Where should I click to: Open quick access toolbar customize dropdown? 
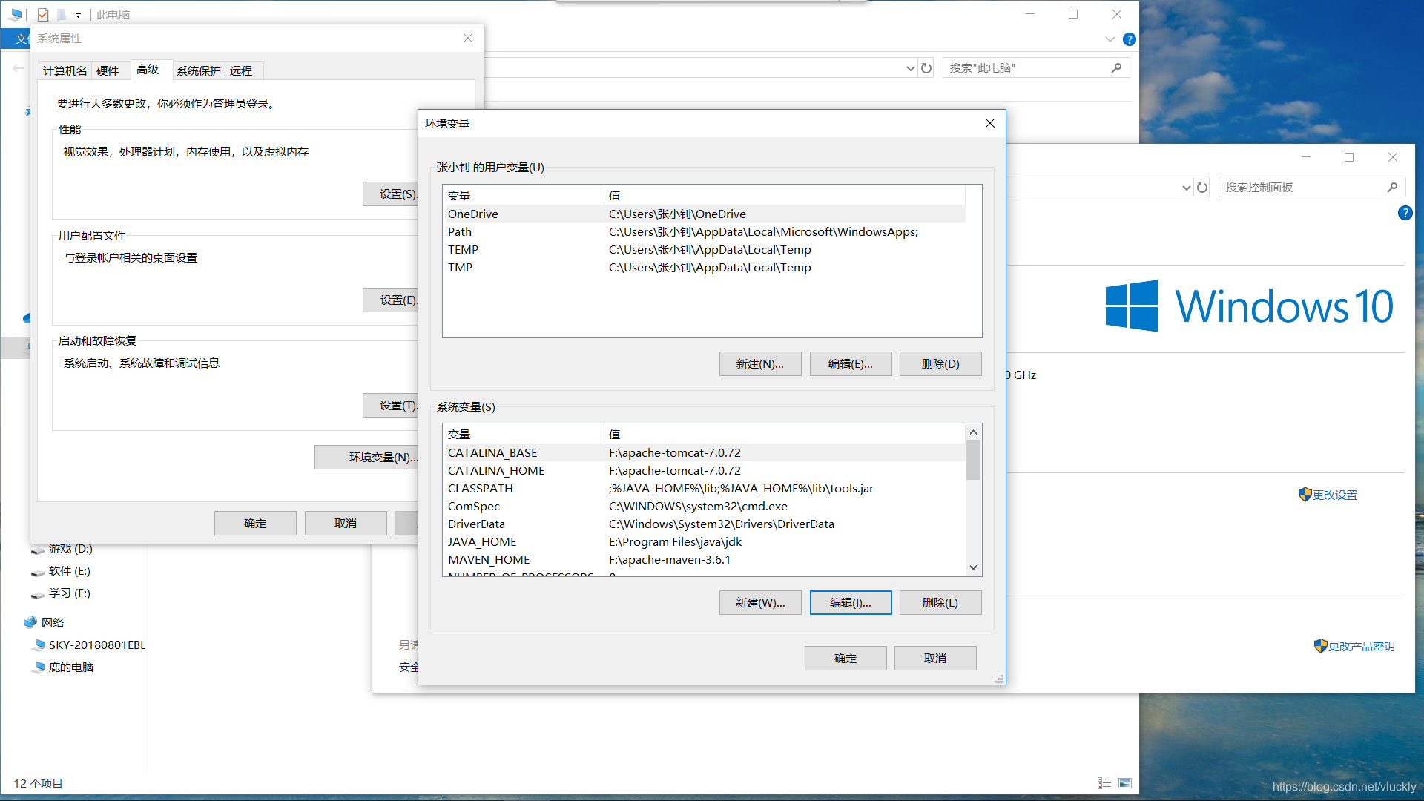click(78, 15)
